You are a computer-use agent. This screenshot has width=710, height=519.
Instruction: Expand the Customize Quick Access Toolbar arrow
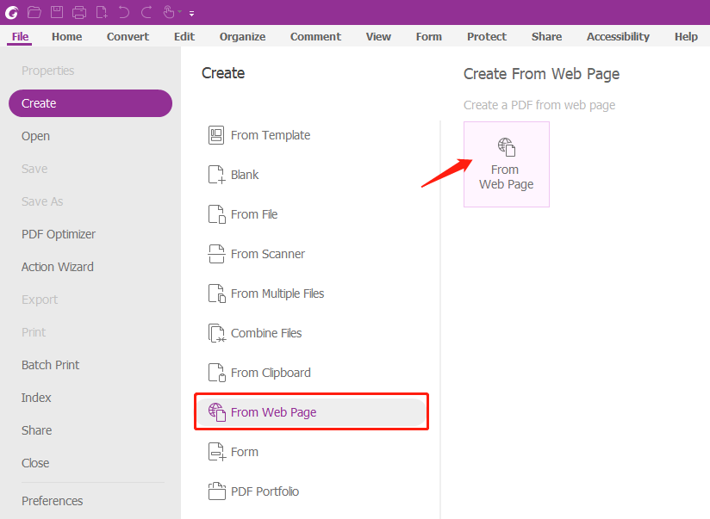(x=192, y=14)
